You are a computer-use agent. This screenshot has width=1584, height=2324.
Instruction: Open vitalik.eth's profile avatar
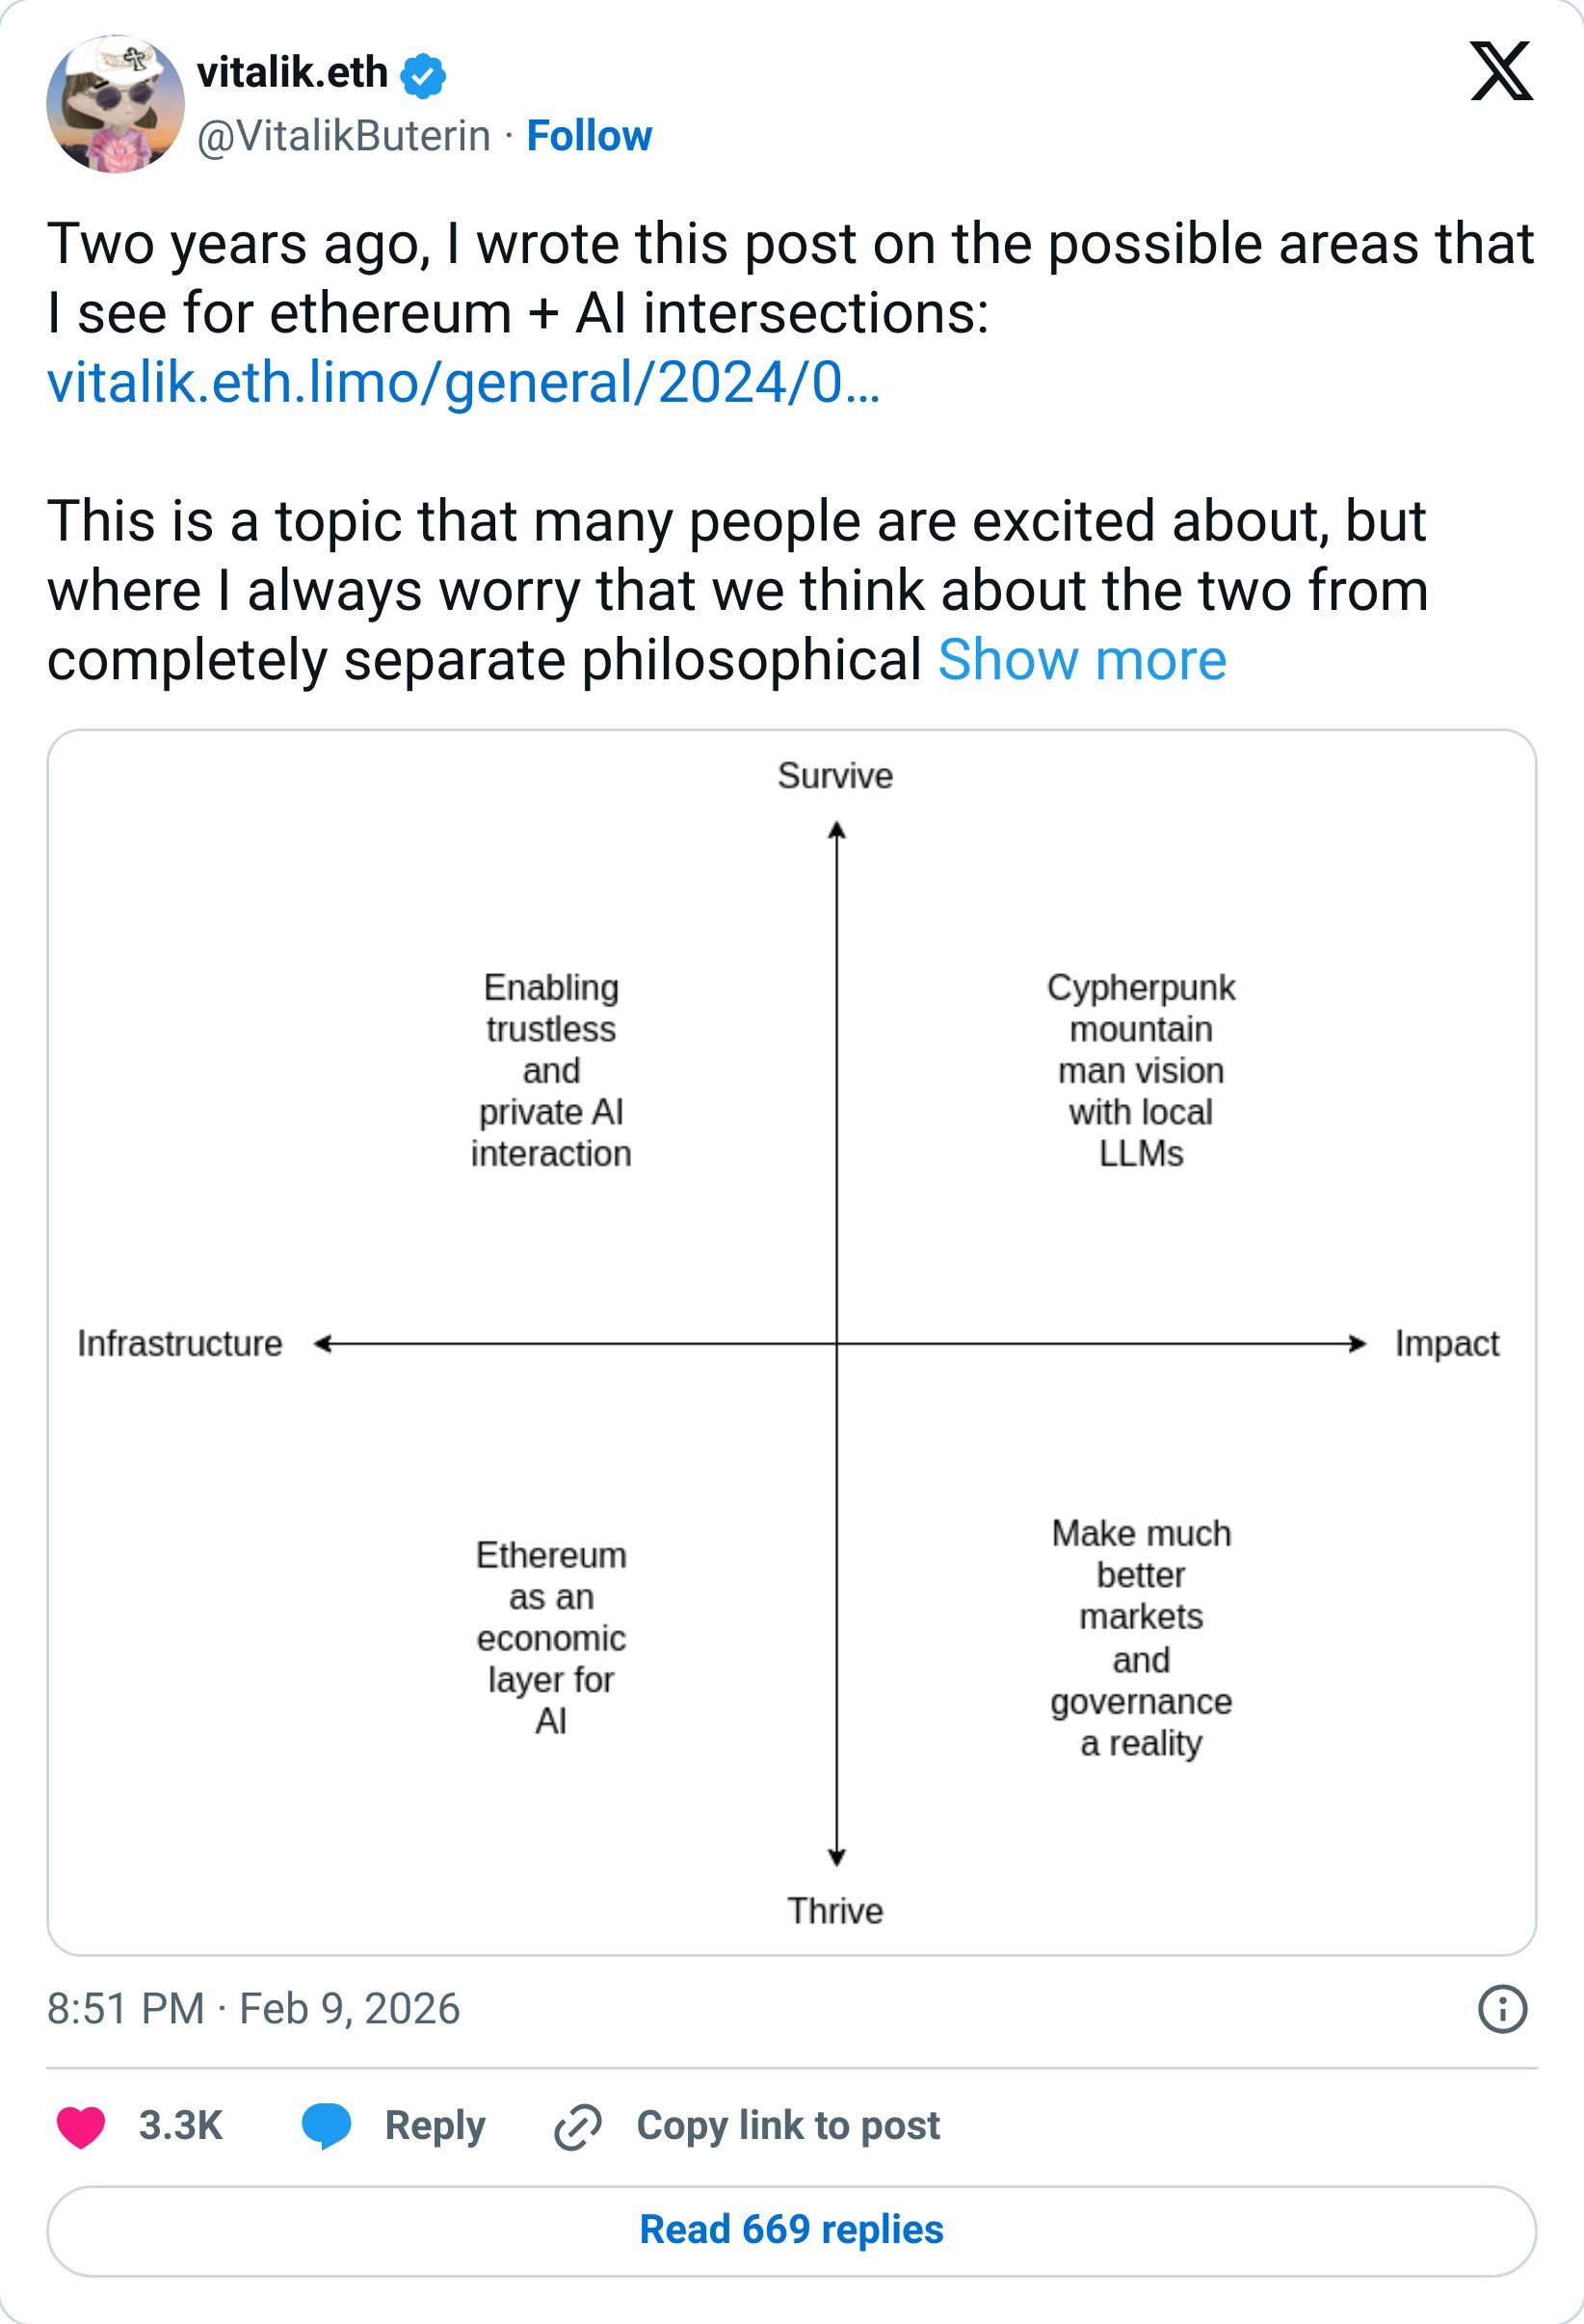[113, 105]
